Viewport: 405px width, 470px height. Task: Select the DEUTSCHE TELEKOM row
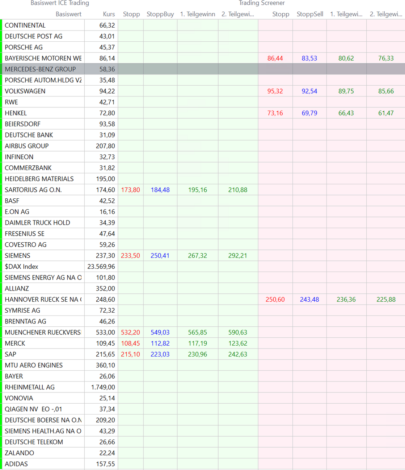pyautogui.click(x=34, y=442)
